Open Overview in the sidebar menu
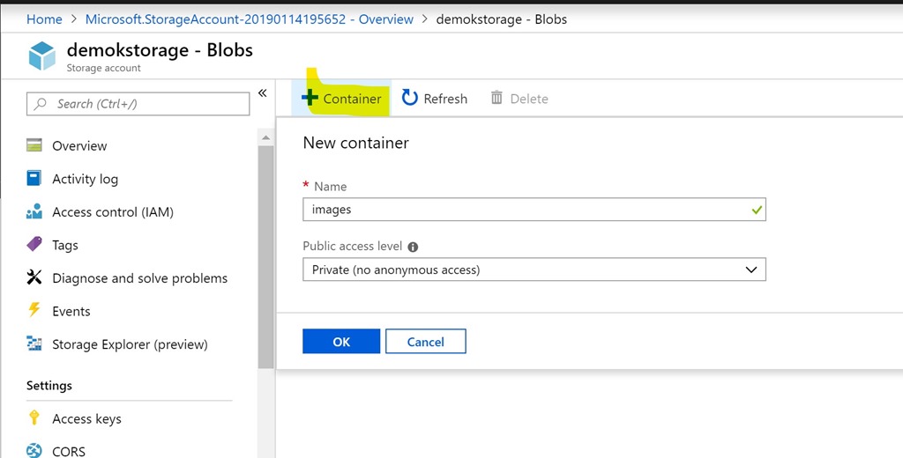903x458 pixels. point(79,145)
